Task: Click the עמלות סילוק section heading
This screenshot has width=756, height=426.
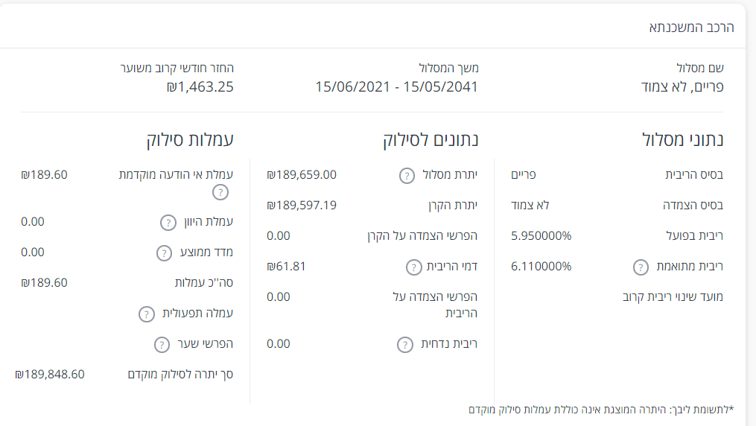Action: pos(189,139)
